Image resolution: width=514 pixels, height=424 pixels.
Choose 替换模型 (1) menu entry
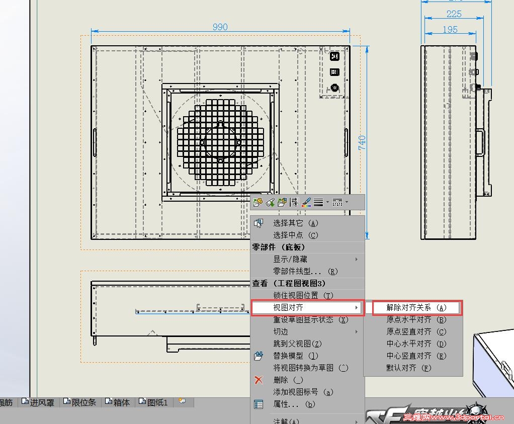(307, 356)
